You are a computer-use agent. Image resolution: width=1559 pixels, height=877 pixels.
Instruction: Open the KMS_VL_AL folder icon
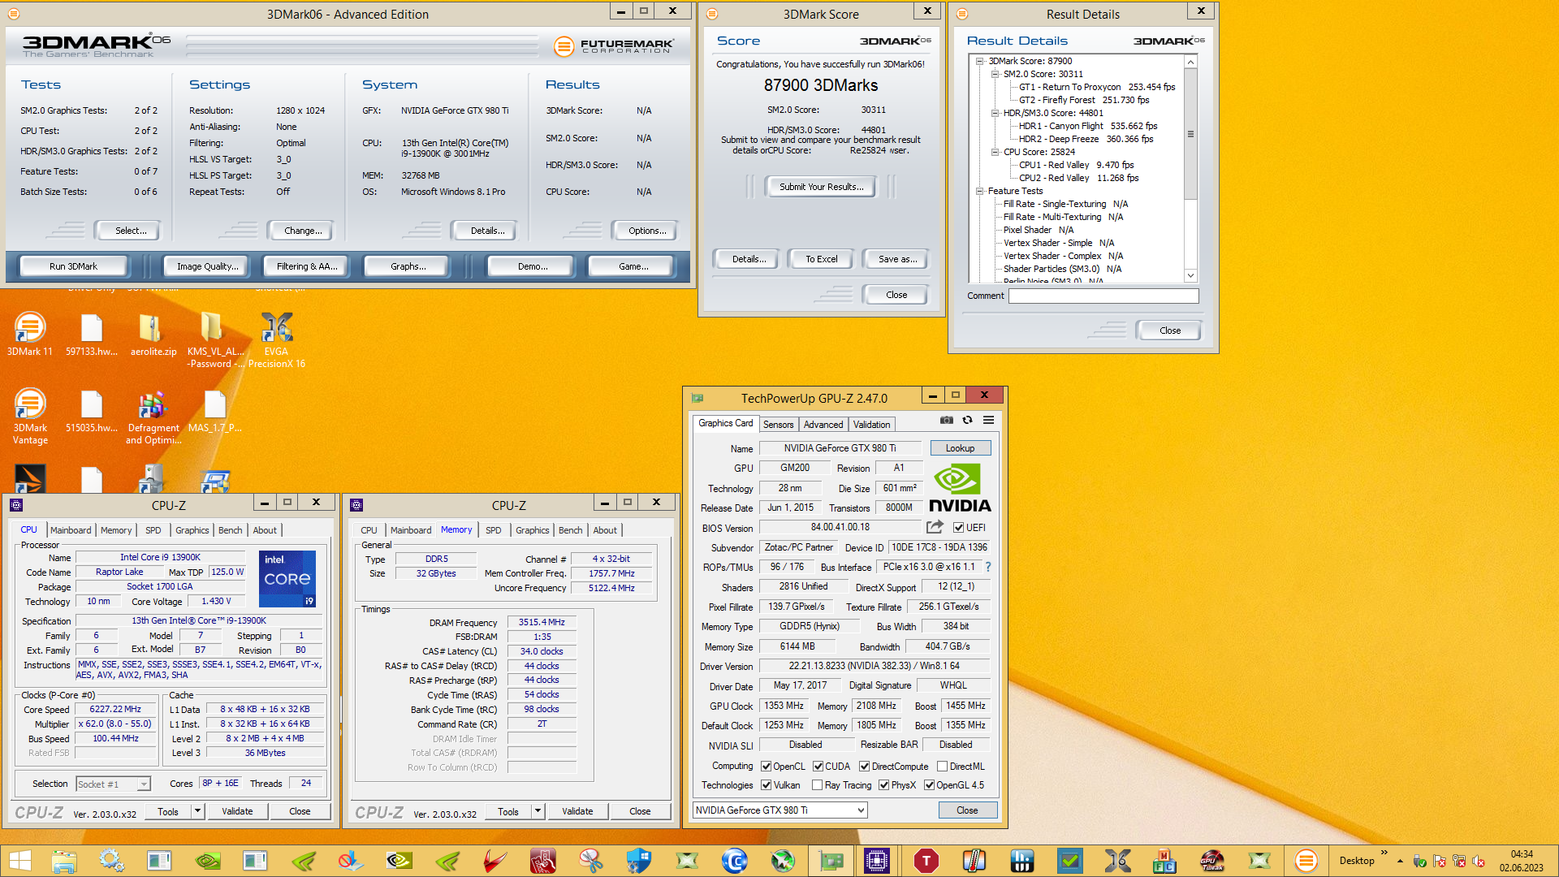click(x=214, y=340)
